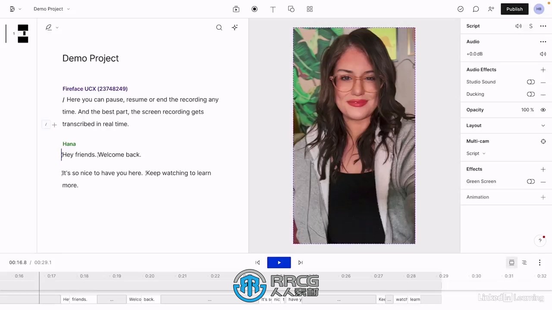Skip to previous using back button
The image size is (552, 310).
point(257,263)
